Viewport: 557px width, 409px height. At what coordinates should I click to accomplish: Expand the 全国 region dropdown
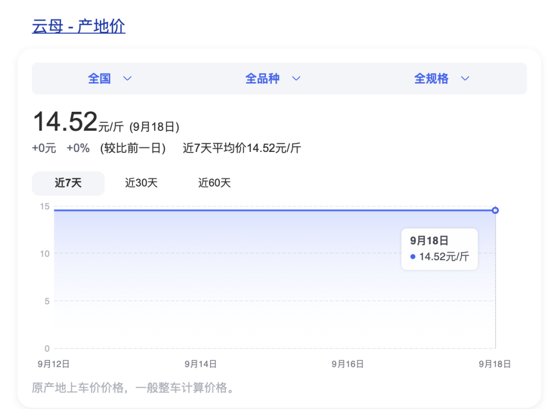[x=100, y=79]
